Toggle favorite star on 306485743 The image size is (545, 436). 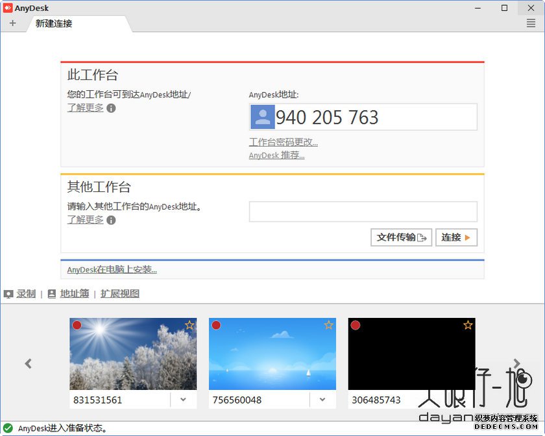pos(468,325)
